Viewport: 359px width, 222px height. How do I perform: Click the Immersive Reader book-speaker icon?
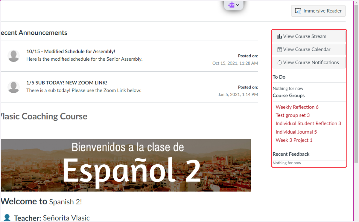pos(298,11)
